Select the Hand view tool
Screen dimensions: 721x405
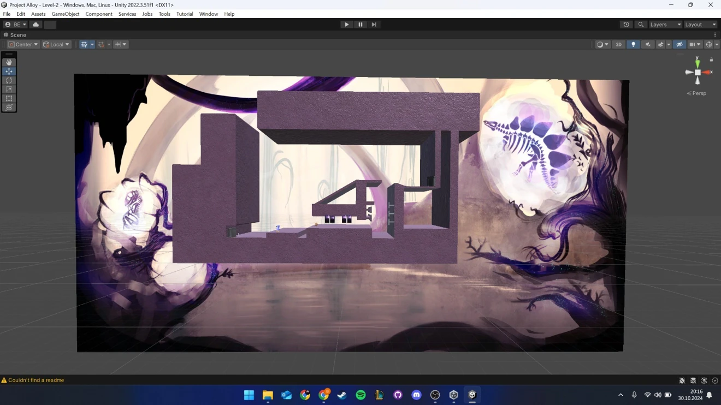click(9, 62)
